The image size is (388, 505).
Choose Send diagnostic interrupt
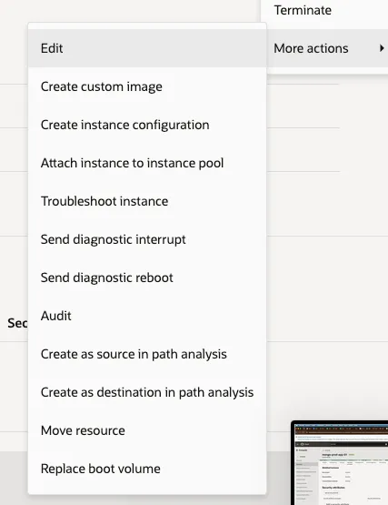147,239
